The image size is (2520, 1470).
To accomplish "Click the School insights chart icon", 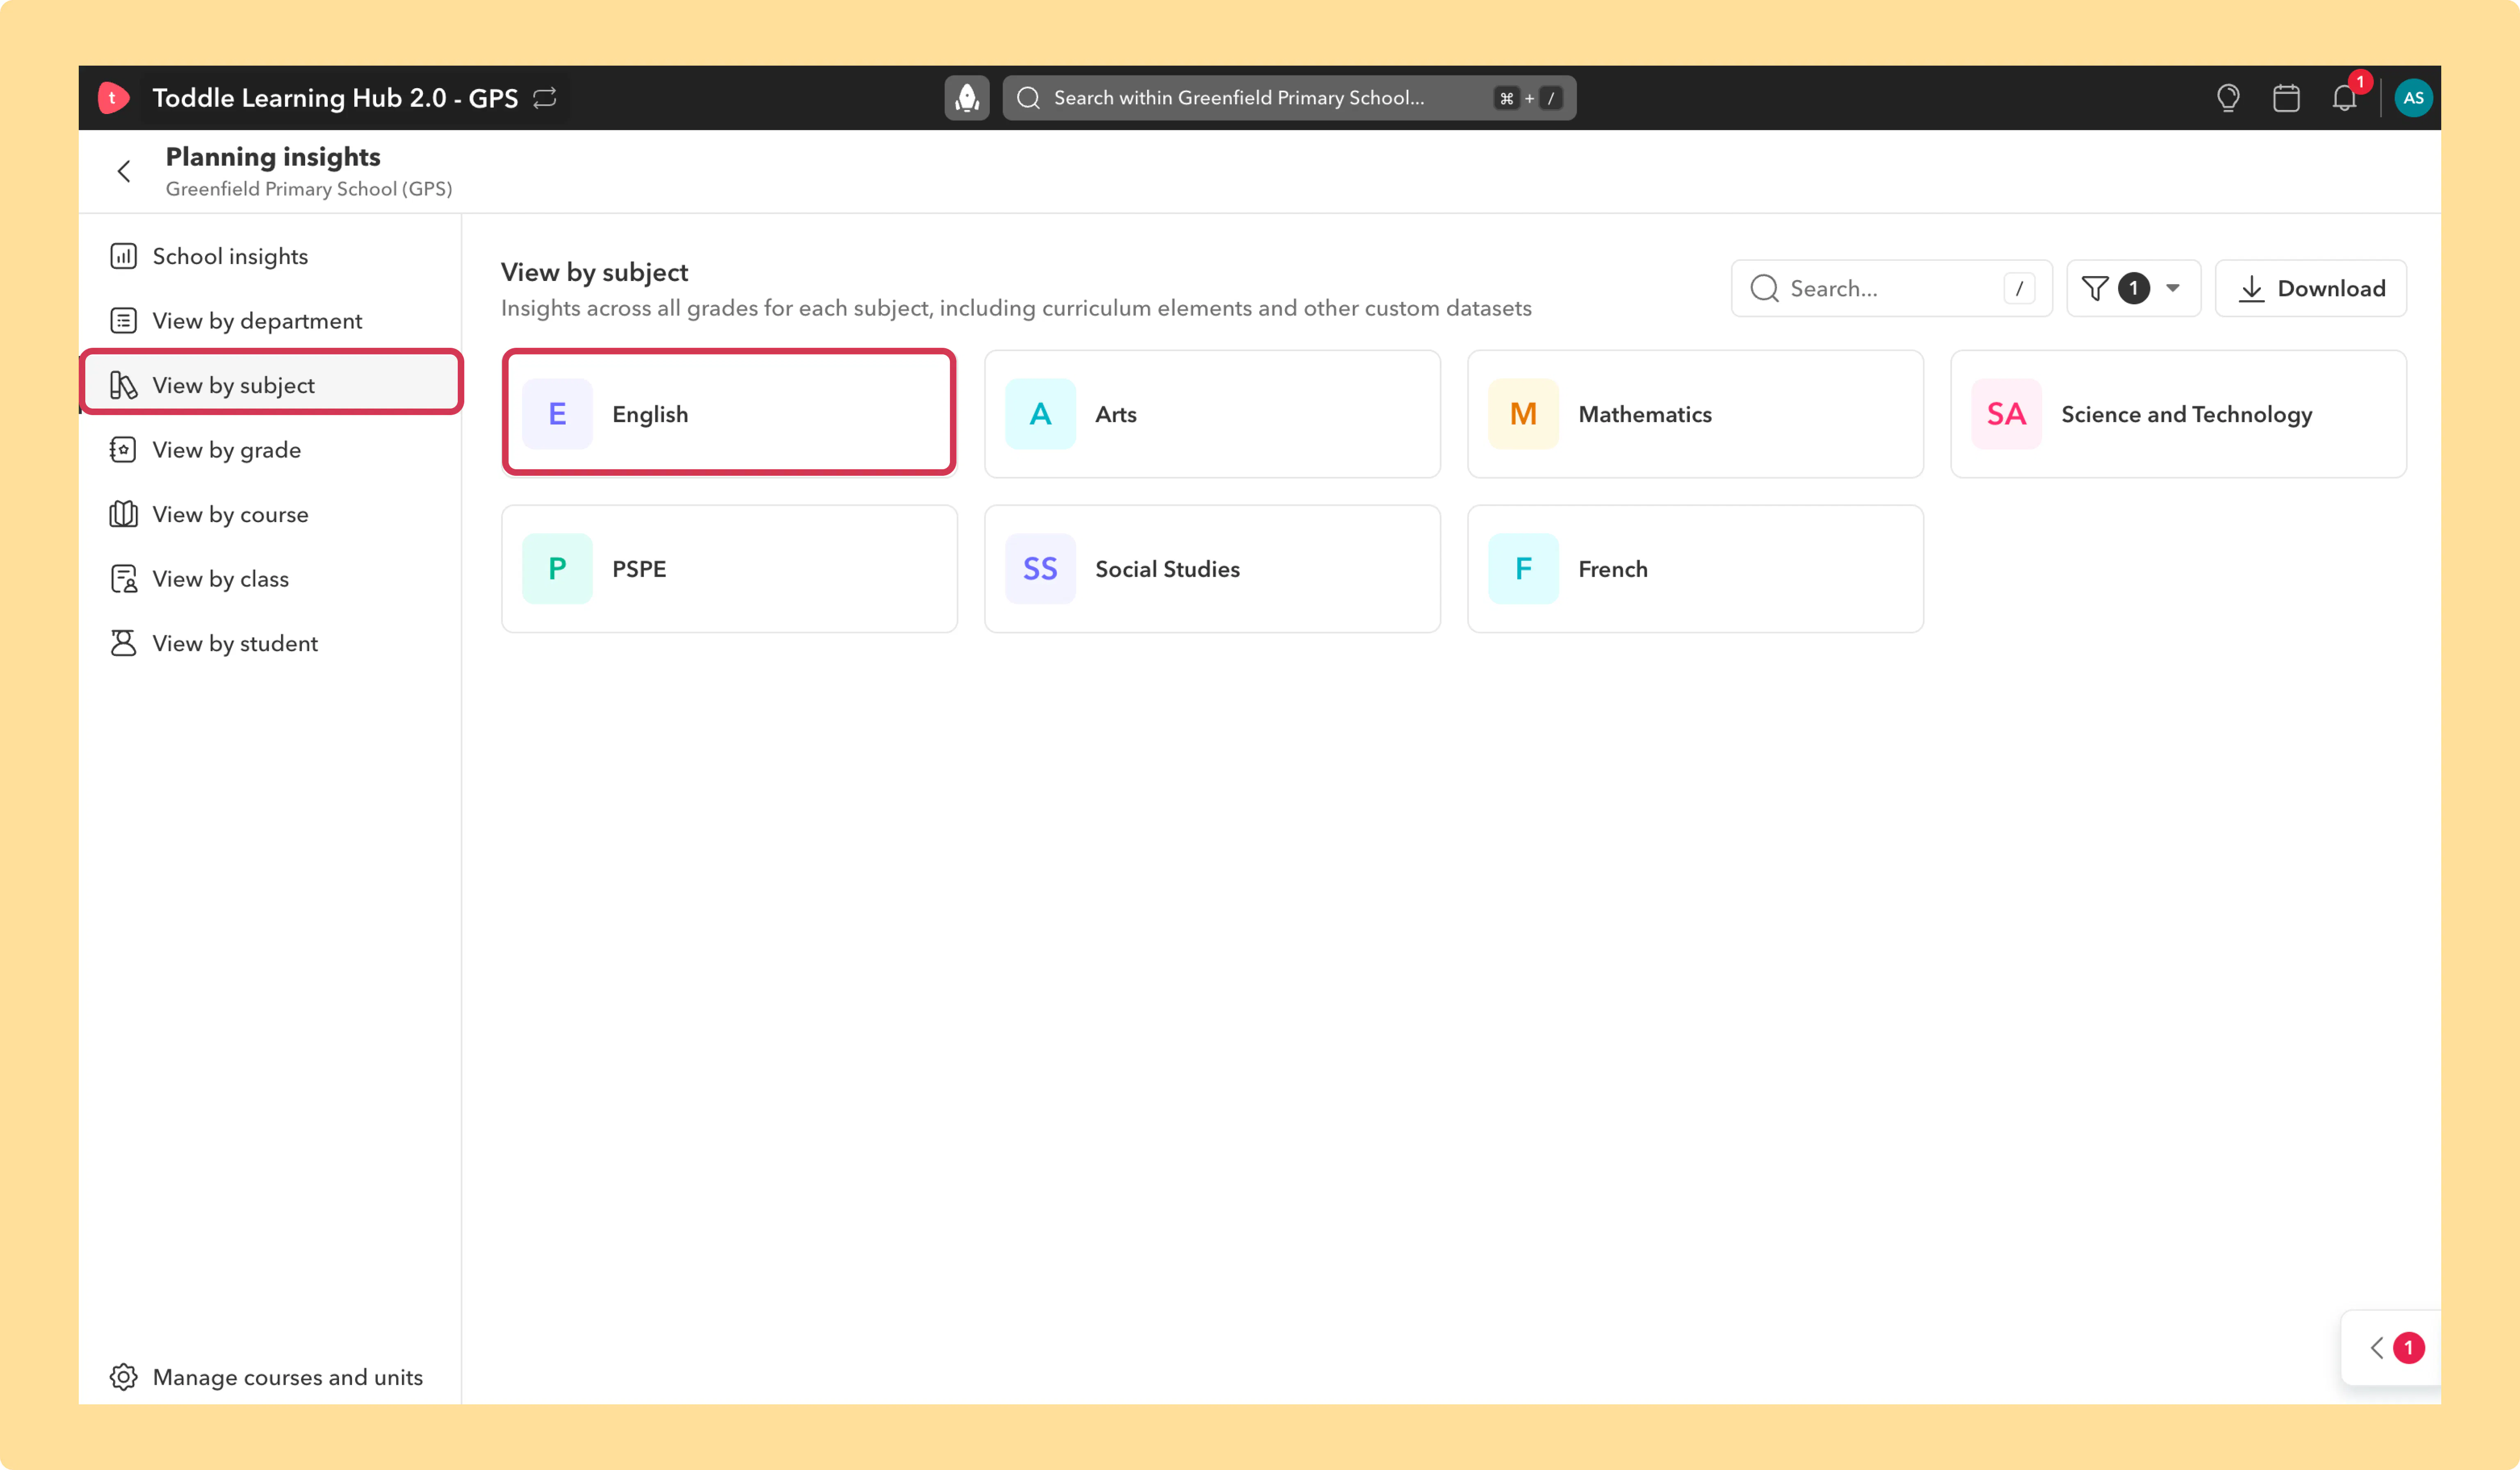I will (123, 256).
